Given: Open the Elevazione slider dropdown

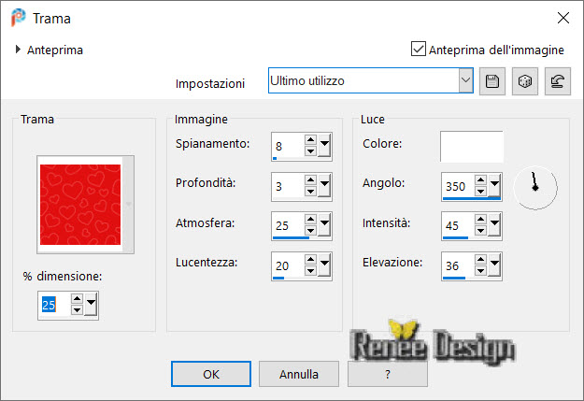Looking at the screenshot, I should click(x=494, y=265).
